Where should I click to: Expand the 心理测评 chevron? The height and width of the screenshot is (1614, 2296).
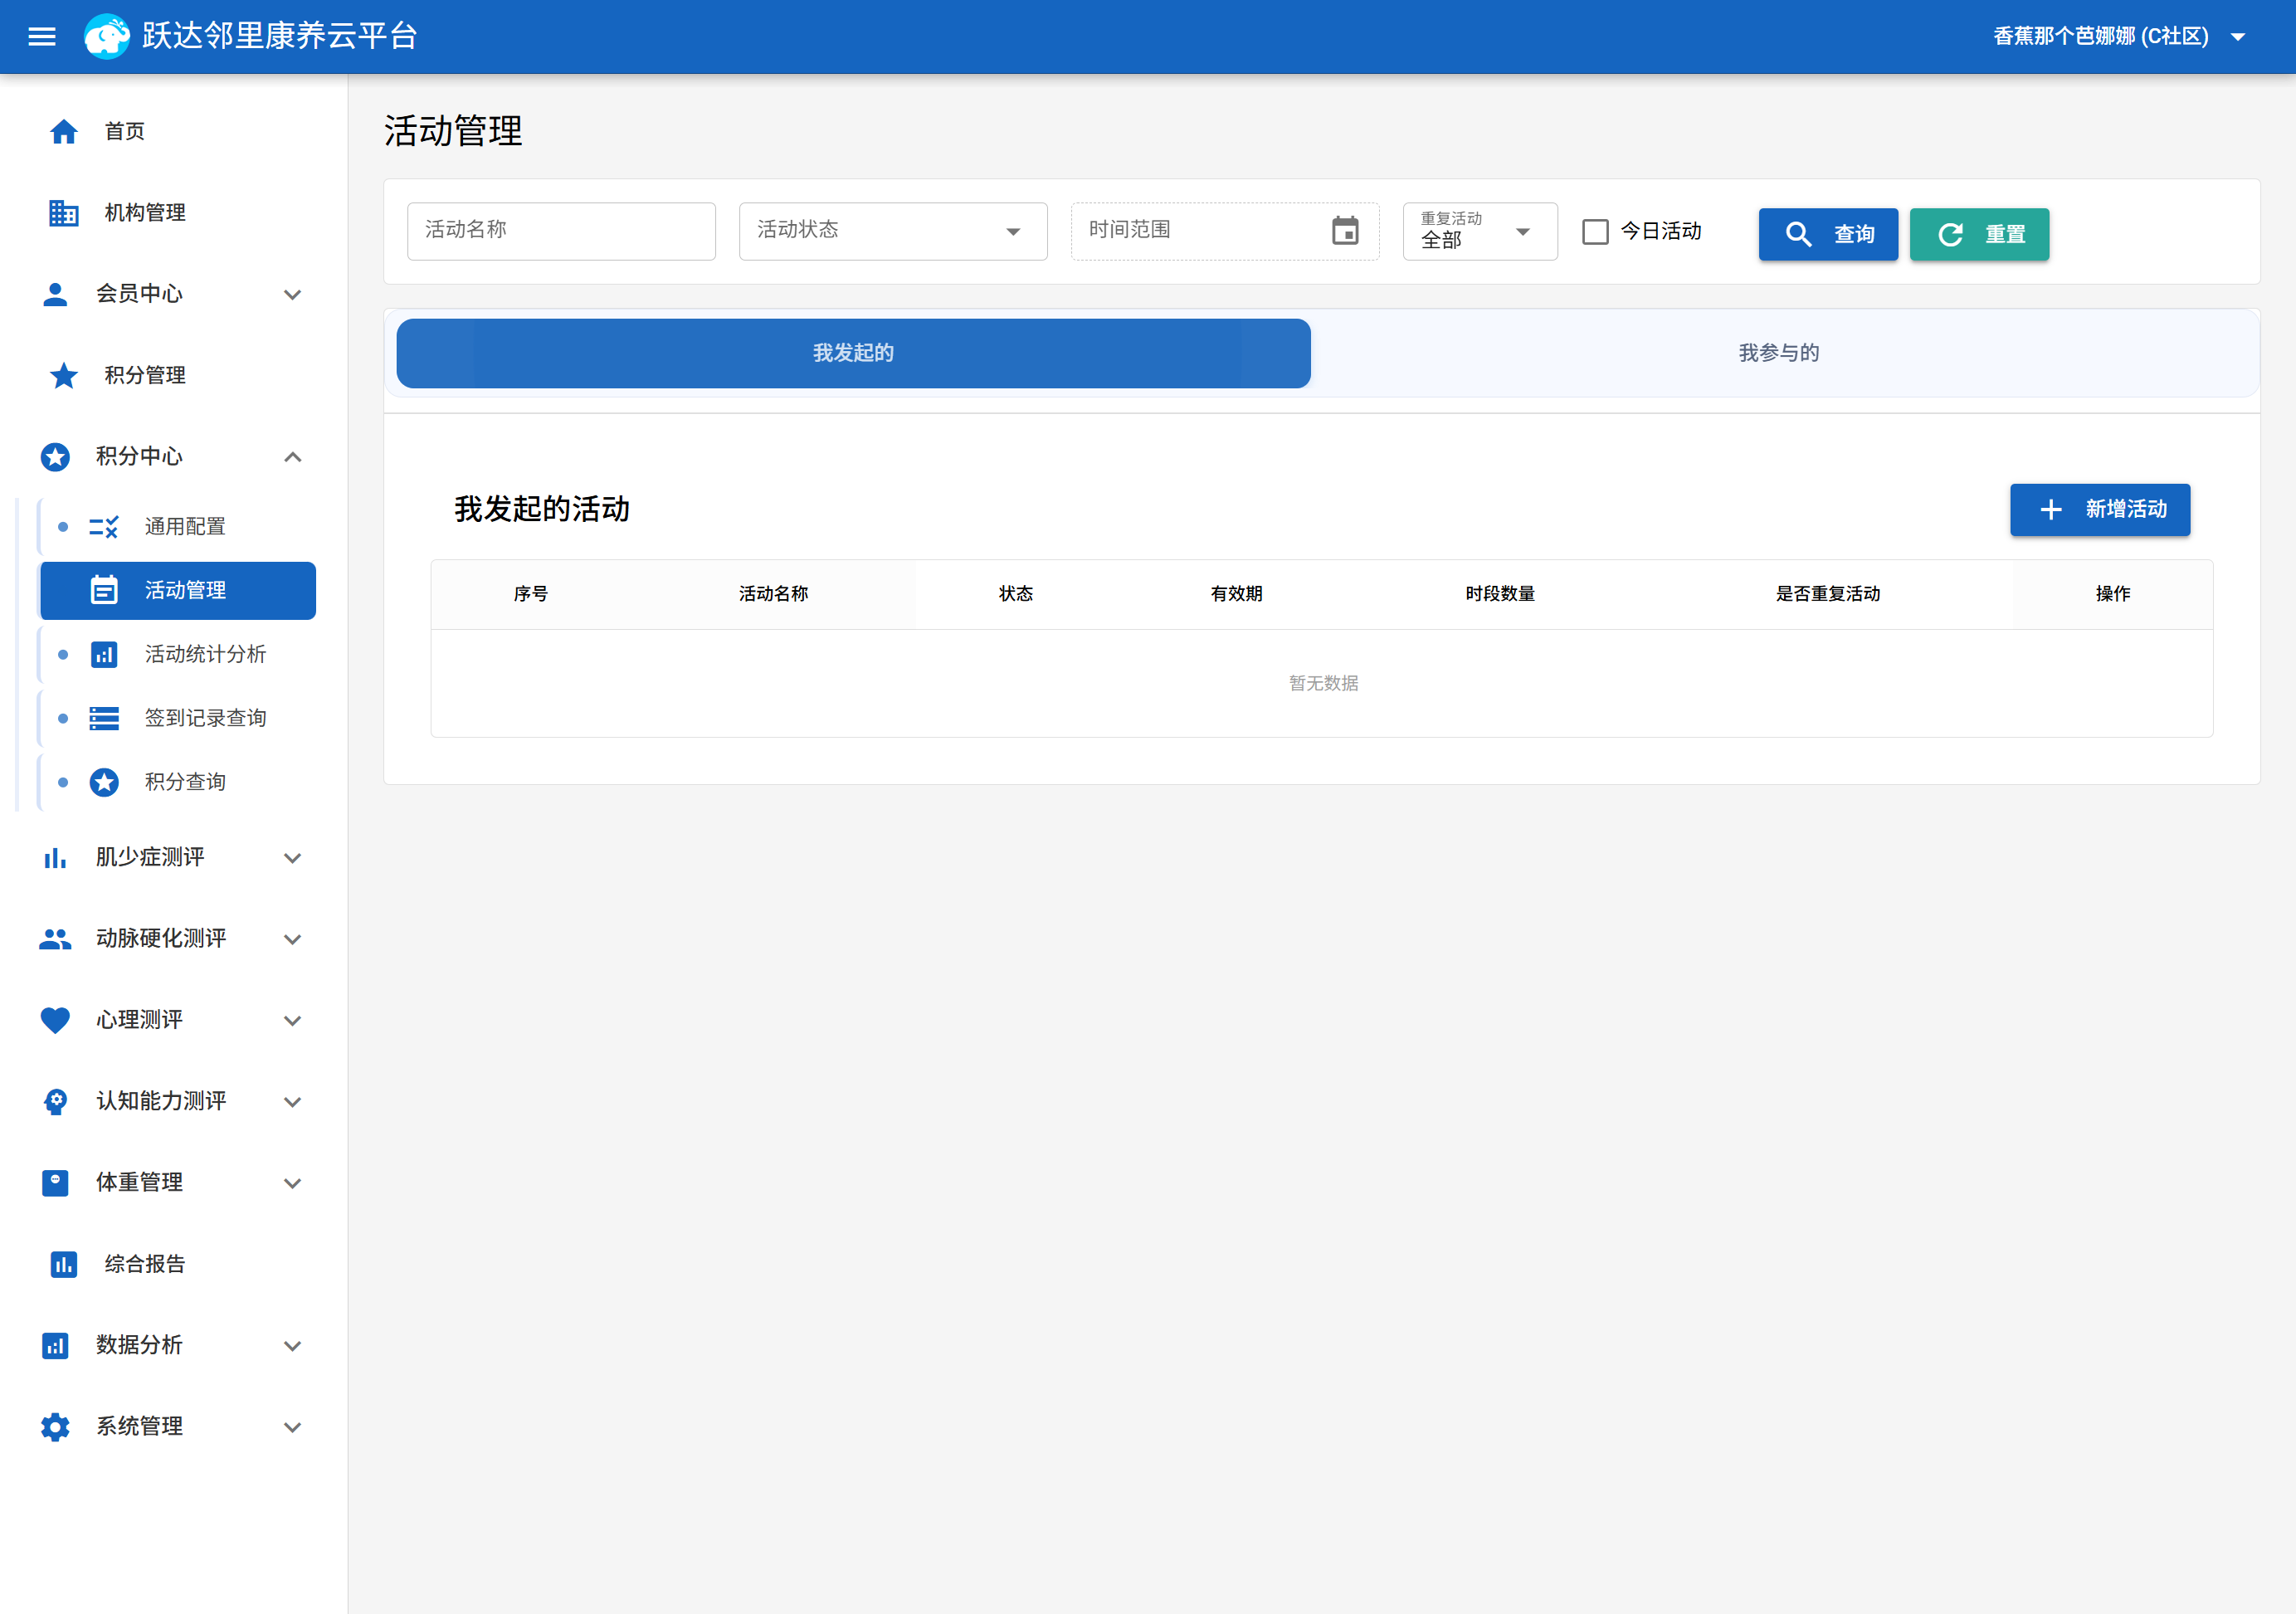pos(292,1020)
